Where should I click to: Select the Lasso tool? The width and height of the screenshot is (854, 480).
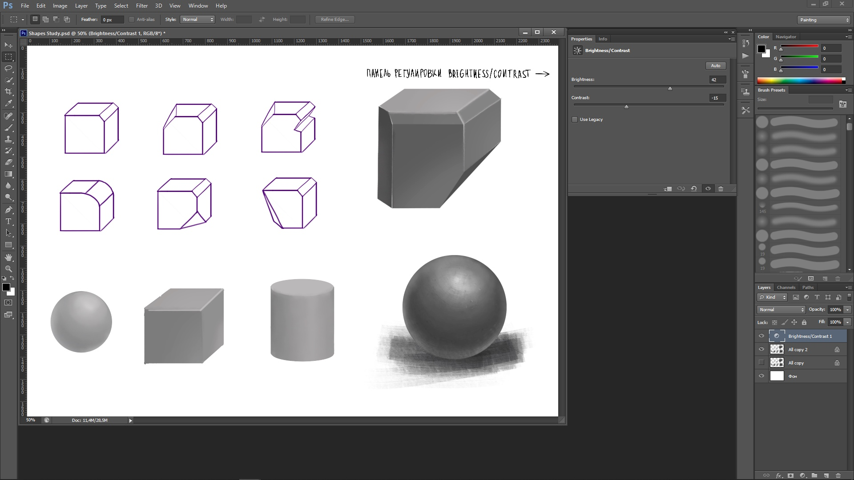point(8,68)
